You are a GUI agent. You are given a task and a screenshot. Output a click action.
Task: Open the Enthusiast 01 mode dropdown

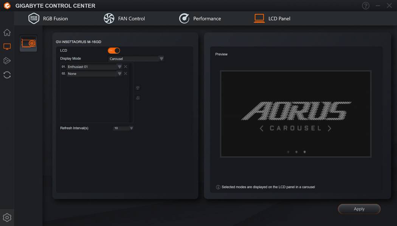(95, 67)
